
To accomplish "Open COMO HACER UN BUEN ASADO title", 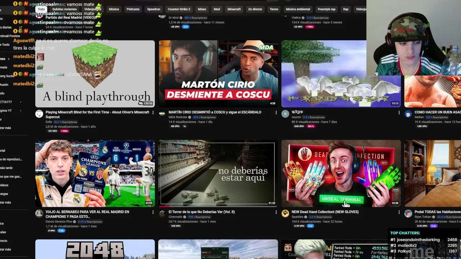I will [438, 112].
